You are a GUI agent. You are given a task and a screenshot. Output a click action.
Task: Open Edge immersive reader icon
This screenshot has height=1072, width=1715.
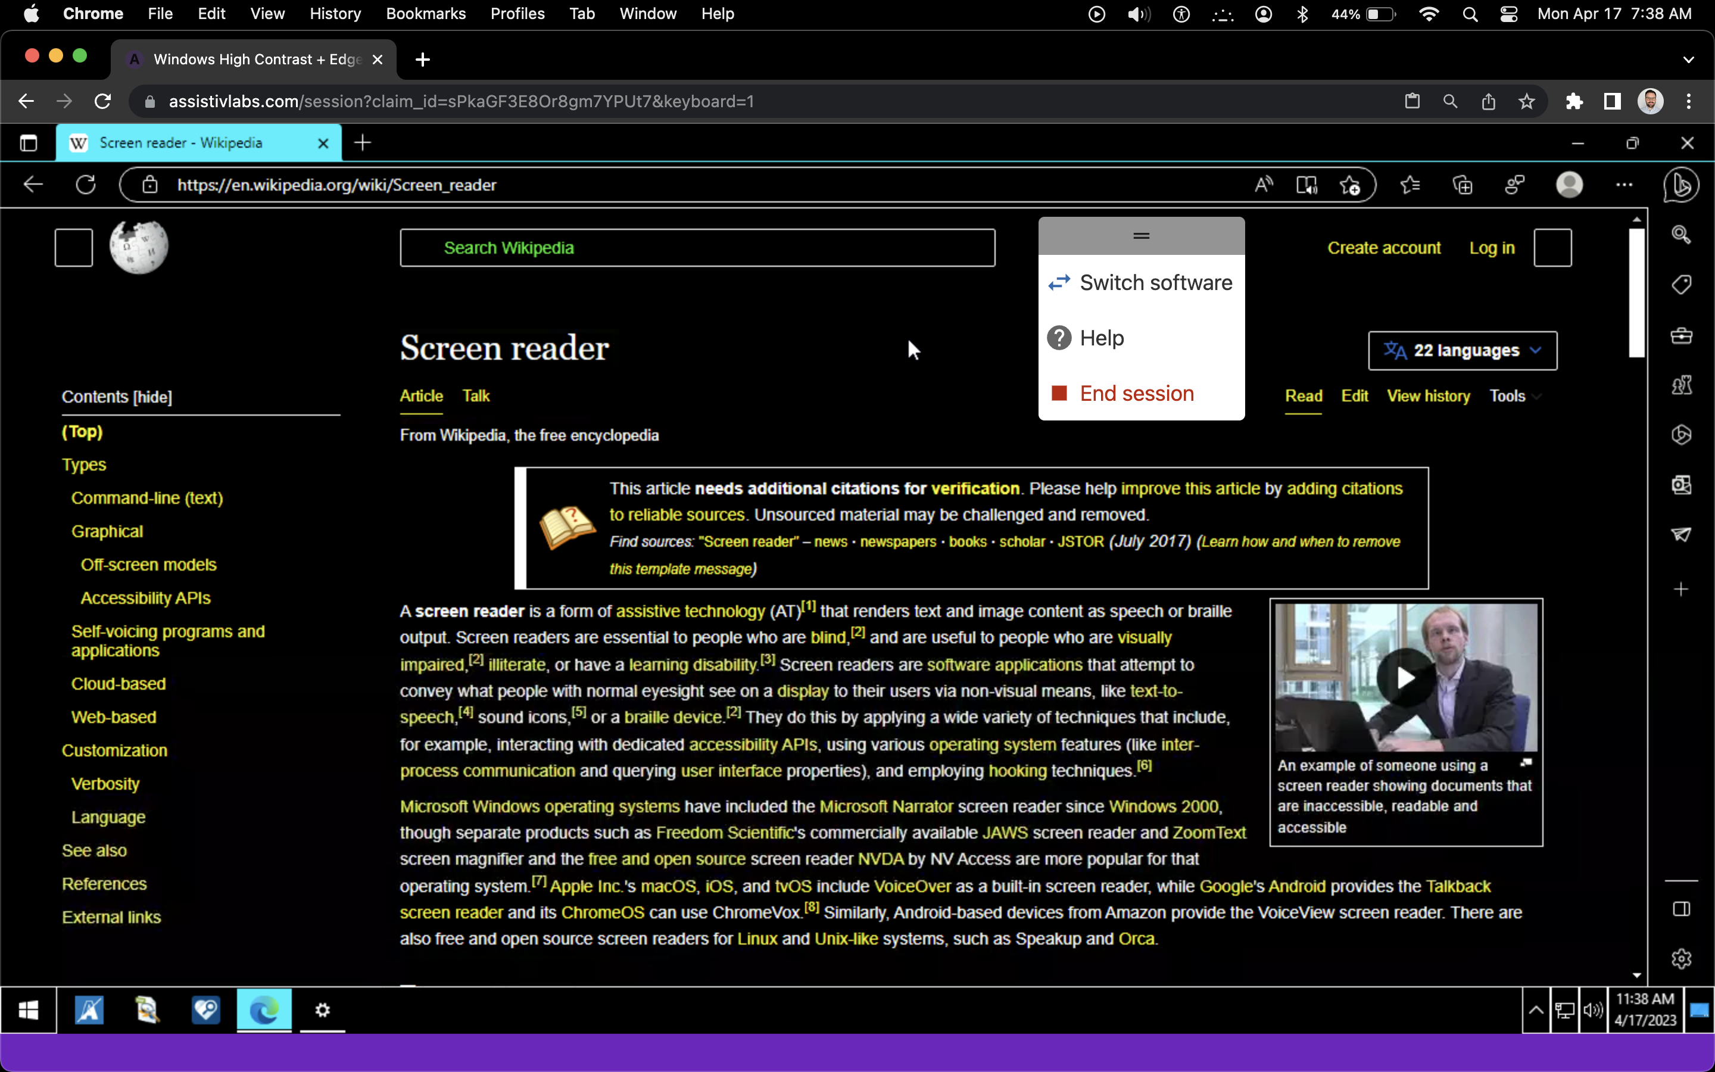coord(1306,185)
